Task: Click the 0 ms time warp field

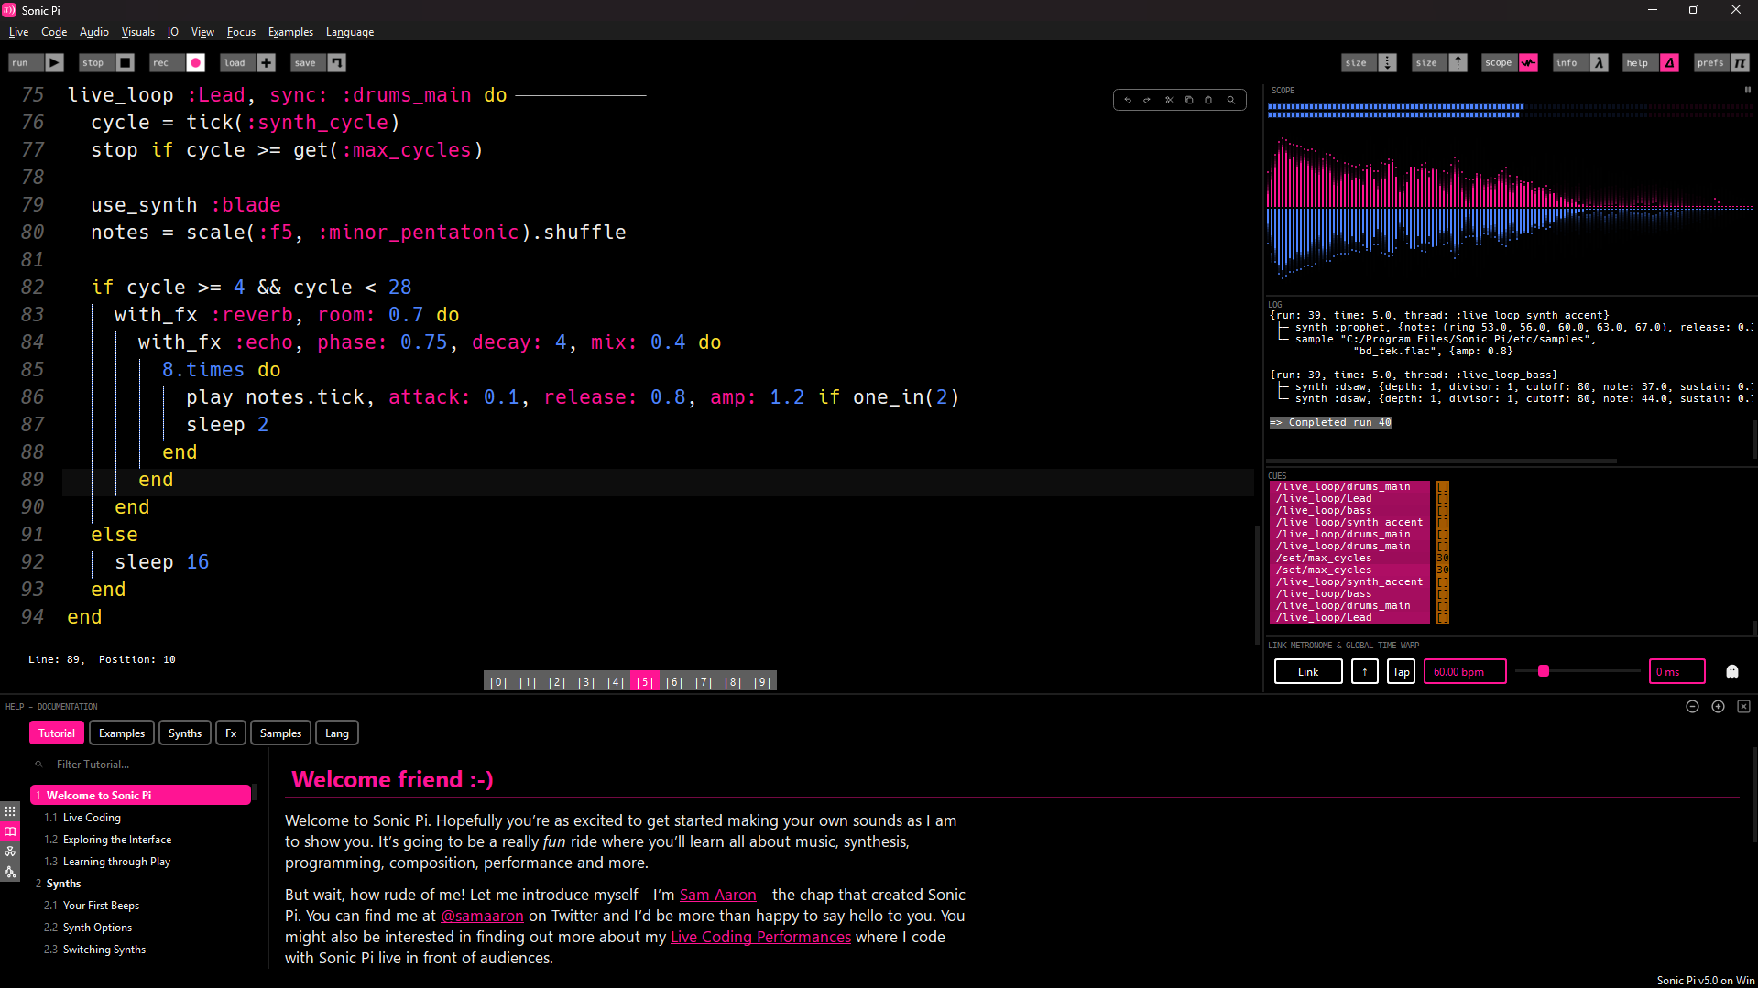Action: (1677, 671)
